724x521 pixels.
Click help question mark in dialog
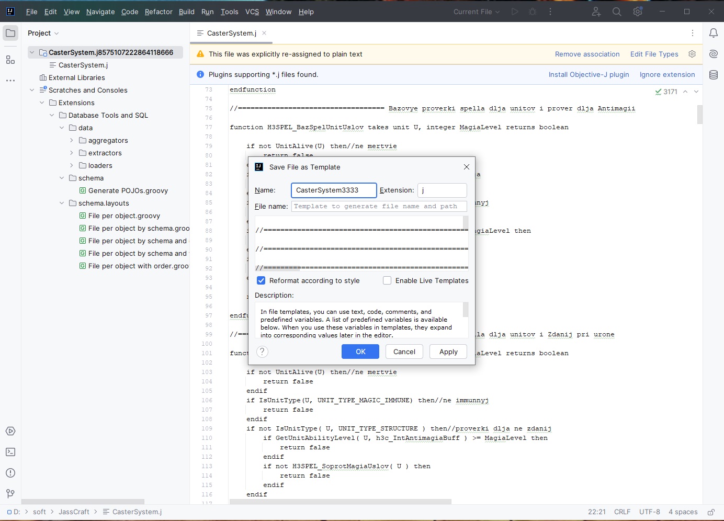point(263,352)
